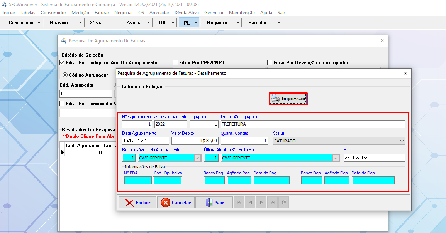Enable Filtrar Por CPF/CNPJ checkbox
Image resolution: width=446 pixels, height=233 pixels.
pos(176,62)
